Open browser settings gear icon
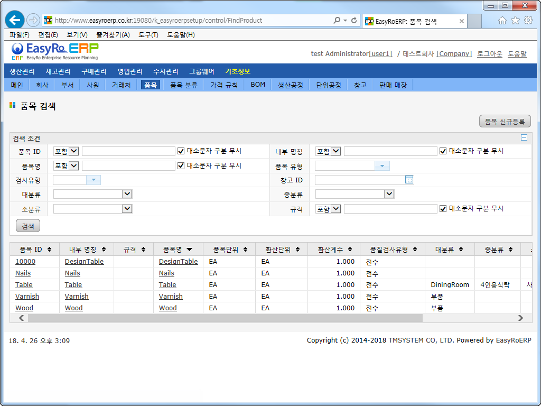The width and height of the screenshot is (541, 406). (x=528, y=21)
